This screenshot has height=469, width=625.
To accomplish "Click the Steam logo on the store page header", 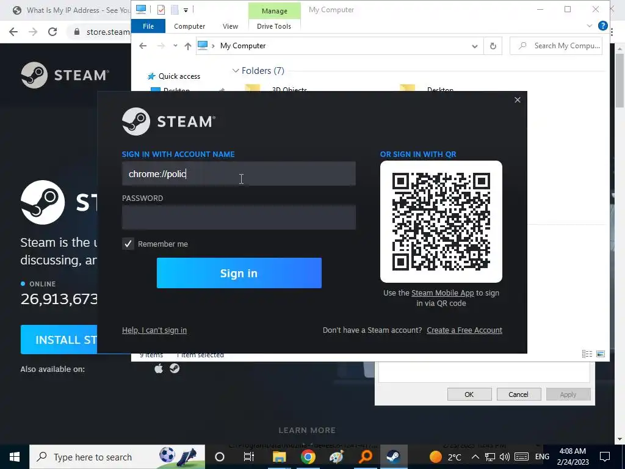I will pos(65,75).
